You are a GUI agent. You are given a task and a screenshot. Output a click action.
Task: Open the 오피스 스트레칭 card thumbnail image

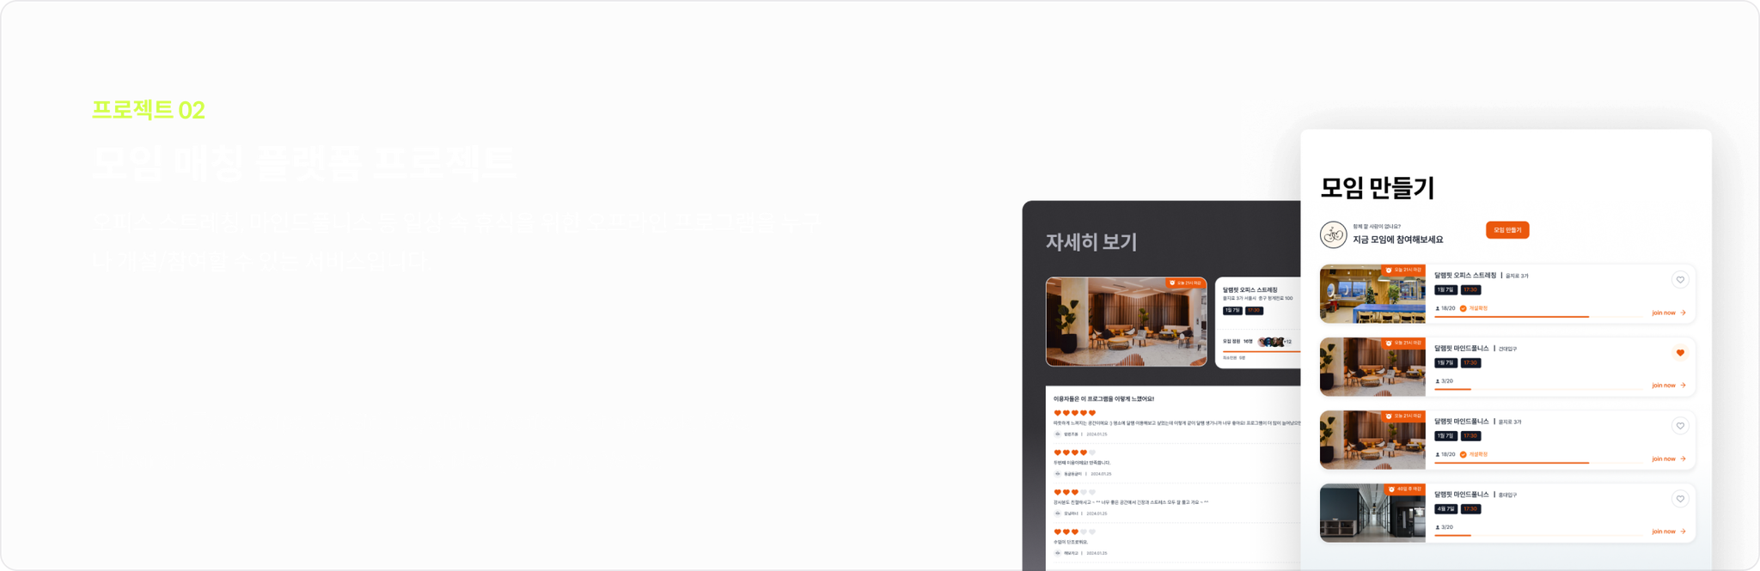pyautogui.click(x=1372, y=294)
